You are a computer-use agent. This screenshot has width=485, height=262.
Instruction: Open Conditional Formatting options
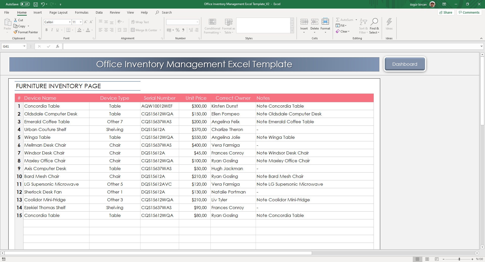212,25
